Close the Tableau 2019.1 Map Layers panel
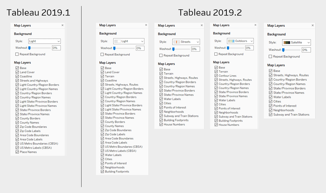 tap(62, 25)
